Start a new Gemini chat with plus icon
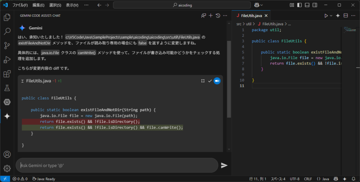The image size is (360, 182). 211,15
